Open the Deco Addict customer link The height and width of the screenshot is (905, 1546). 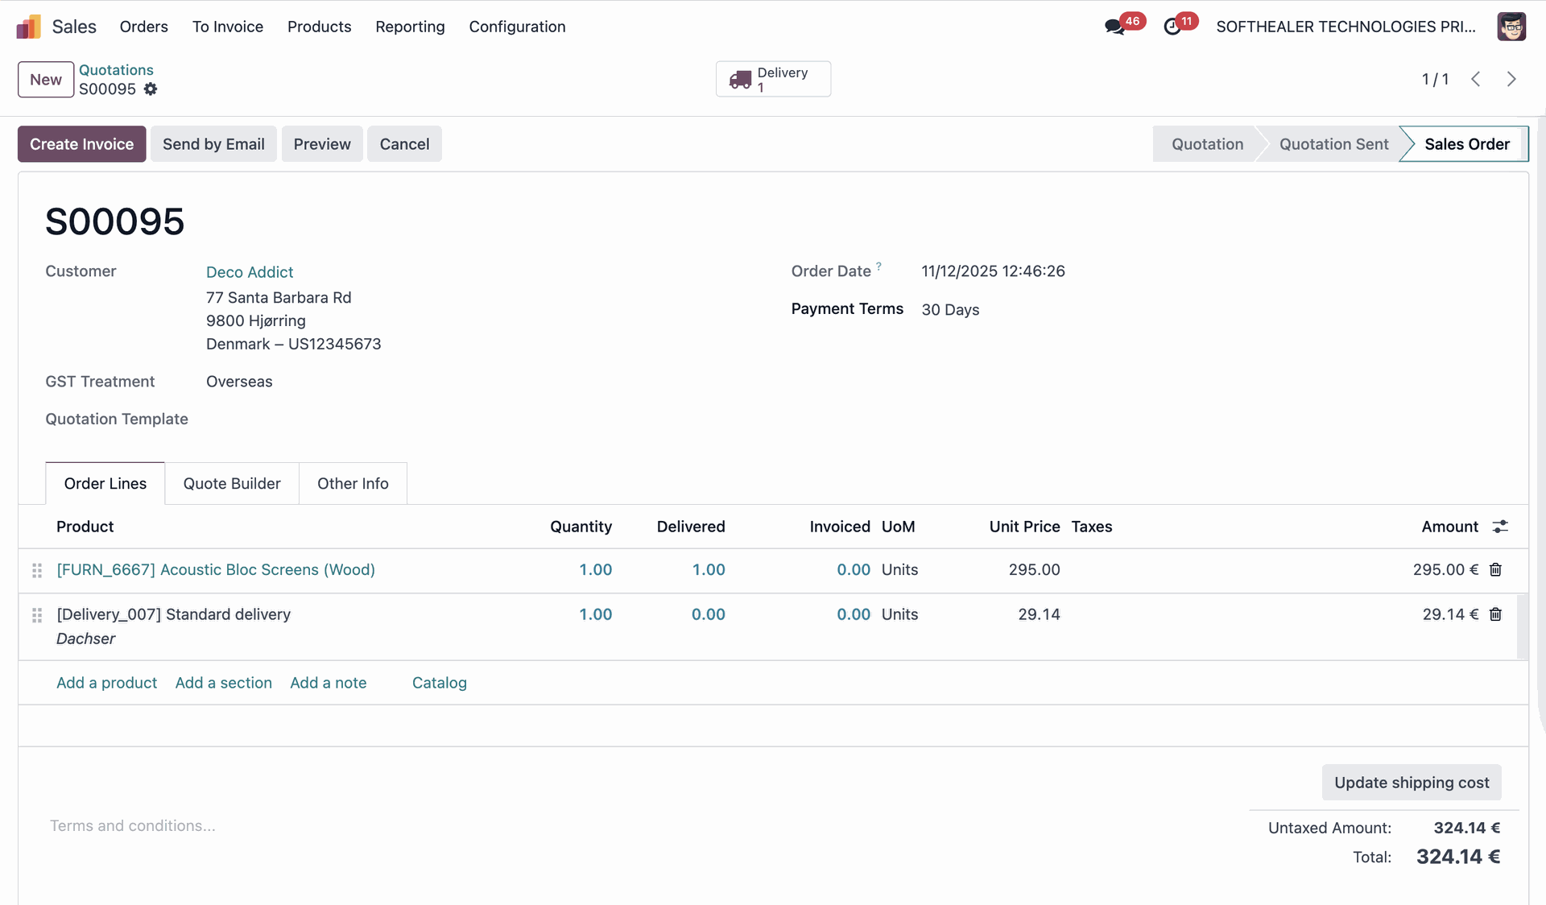pyautogui.click(x=250, y=272)
